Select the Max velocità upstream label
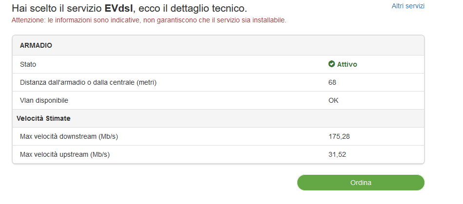Image resolution: width=463 pixels, height=204 pixels. [x=65, y=154]
